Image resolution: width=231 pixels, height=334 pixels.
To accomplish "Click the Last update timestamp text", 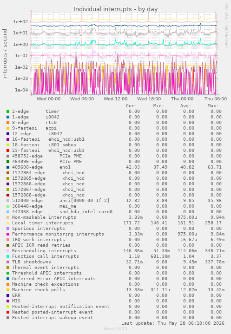I will click(173, 323).
